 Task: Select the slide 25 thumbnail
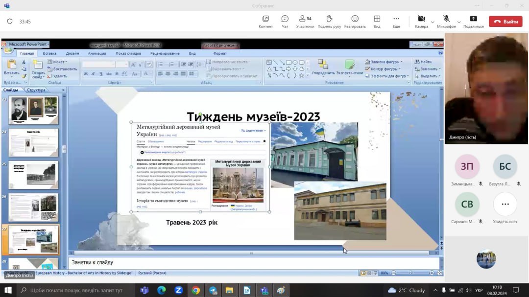pos(33,175)
